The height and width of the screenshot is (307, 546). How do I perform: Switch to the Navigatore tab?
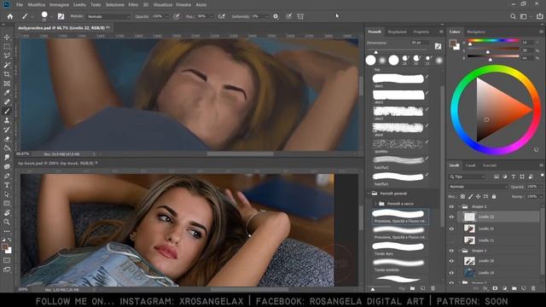(476, 32)
